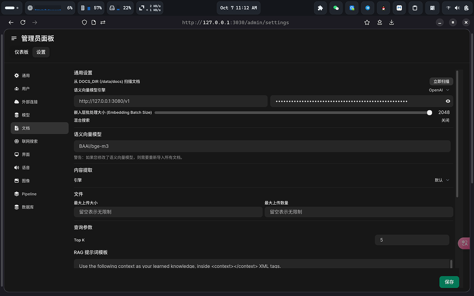474x296 pixels.
Task: Click the CPU usage 6% monitor widget
Action: (x=50, y=8)
